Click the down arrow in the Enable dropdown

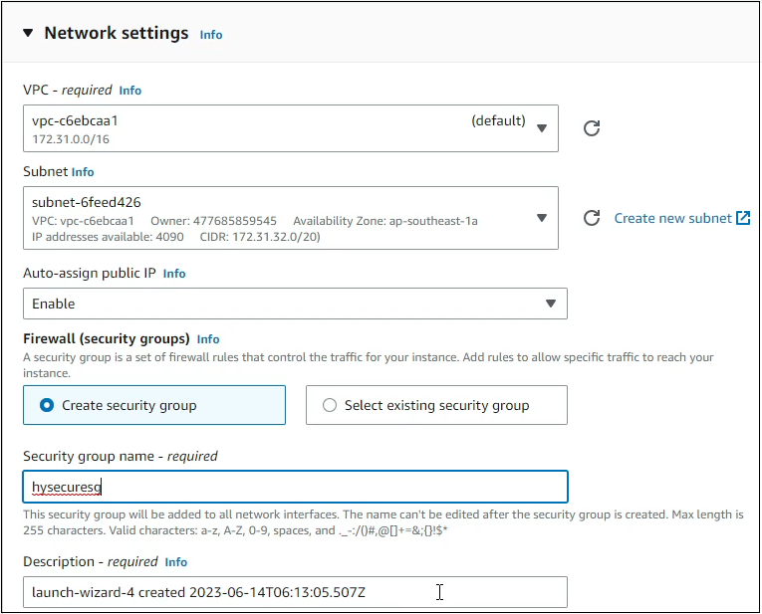coord(551,304)
